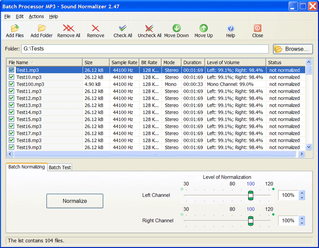
Task: Sort by the Level of Volume column header
Action: (236, 63)
